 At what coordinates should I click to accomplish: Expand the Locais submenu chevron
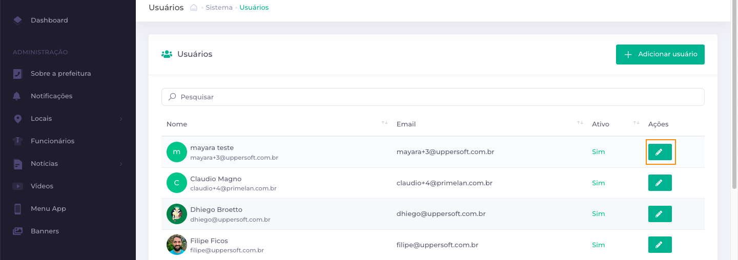(121, 119)
